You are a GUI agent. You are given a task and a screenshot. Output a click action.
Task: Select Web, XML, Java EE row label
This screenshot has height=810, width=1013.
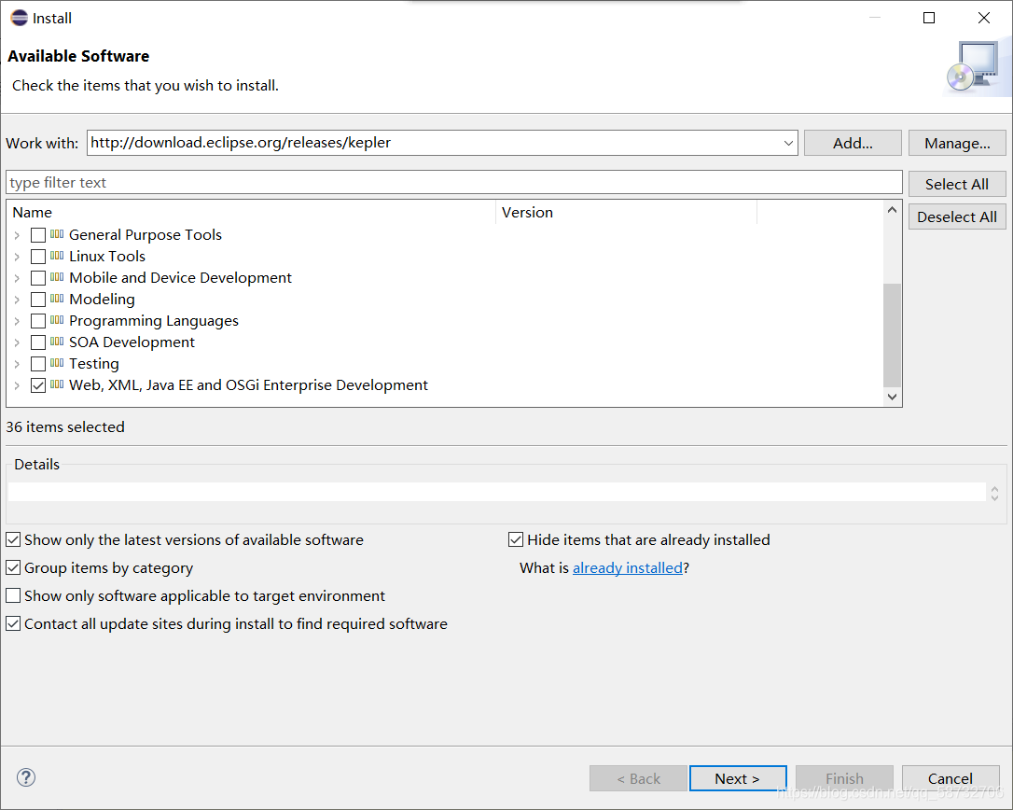(249, 384)
